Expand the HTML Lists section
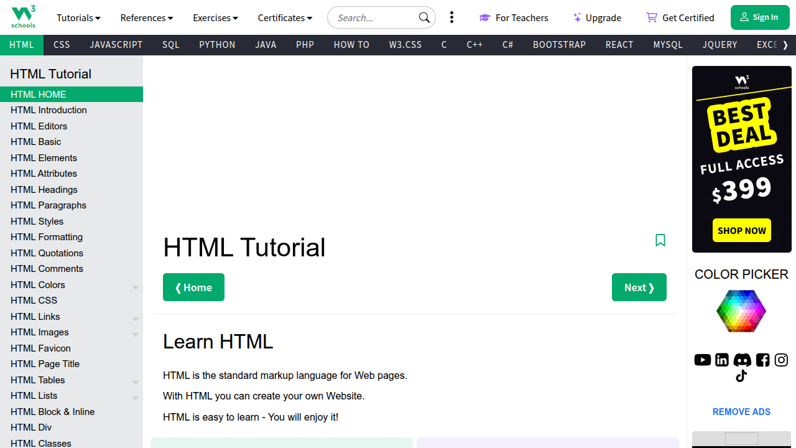Image resolution: width=796 pixels, height=448 pixels. click(136, 398)
